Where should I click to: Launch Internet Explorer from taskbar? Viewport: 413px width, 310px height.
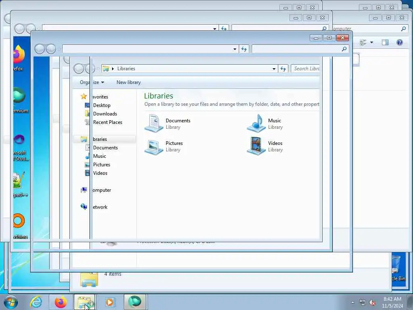click(36, 302)
